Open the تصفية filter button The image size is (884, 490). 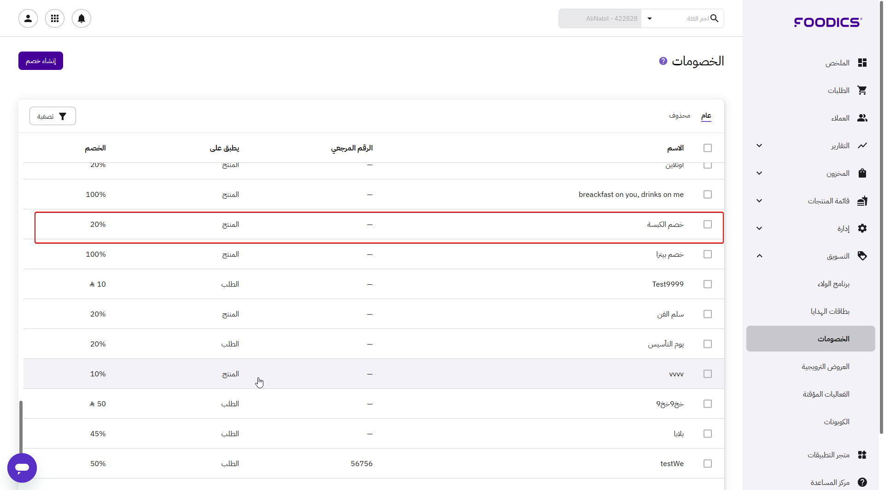[x=52, y=116]
